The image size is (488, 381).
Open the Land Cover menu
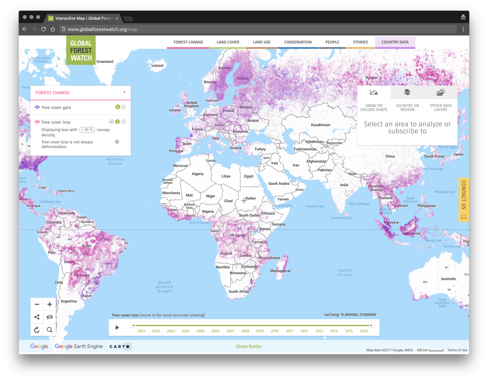pos(228,42)
